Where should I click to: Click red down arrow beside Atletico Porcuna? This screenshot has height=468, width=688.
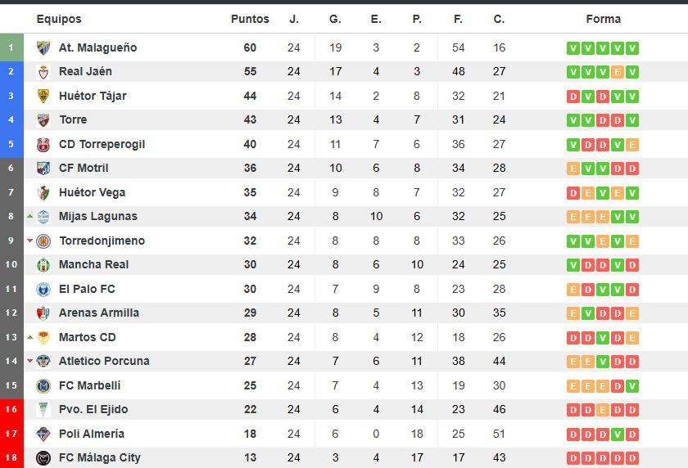coord(29,361)
